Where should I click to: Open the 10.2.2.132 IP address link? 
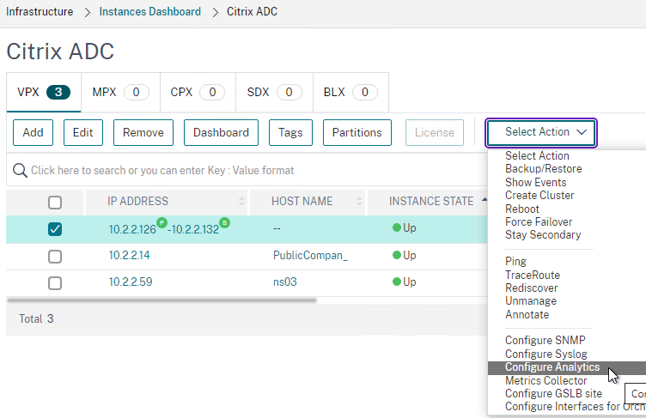pyautogui.click(x=195, y=229)
